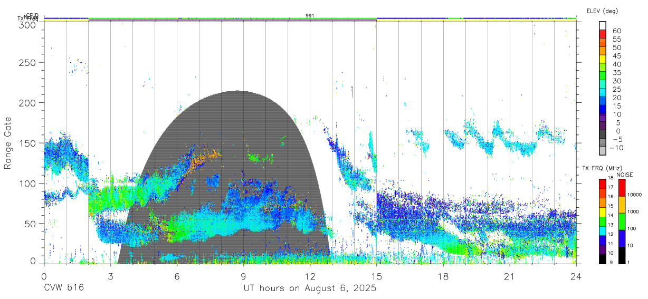Click the 200 tick on Range Gate axis
Image resolution: width=648 pixels, height=299 pixels.
[x=27, y=102]
